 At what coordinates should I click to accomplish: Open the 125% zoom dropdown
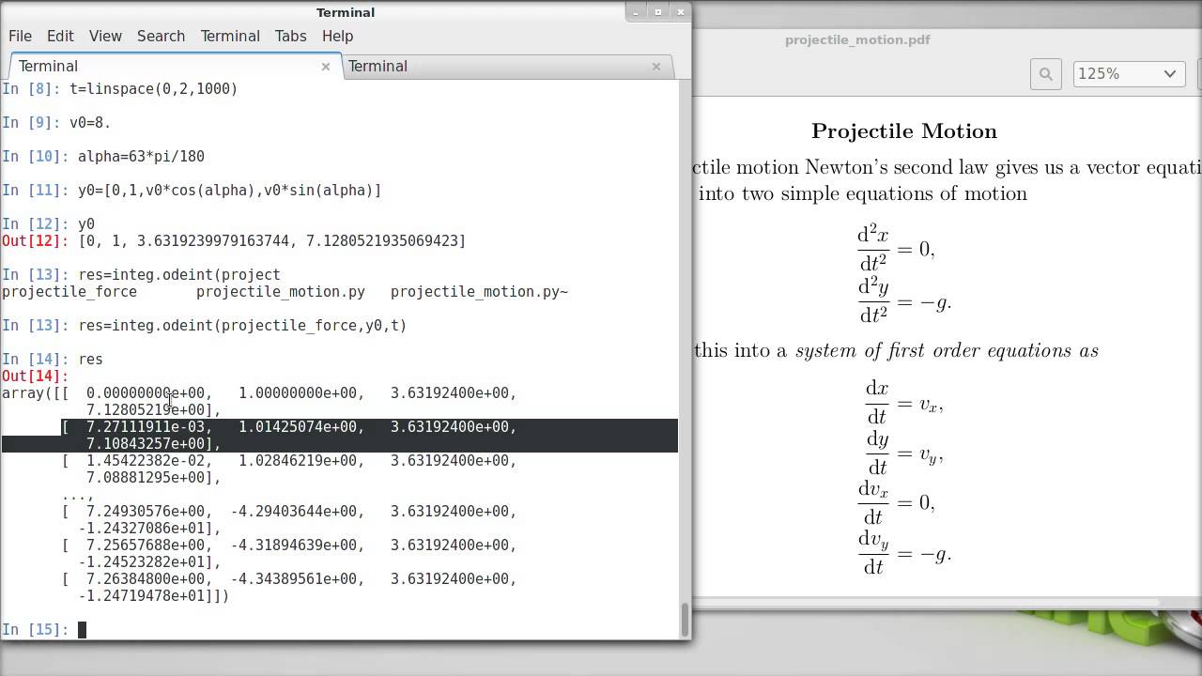[1129, 74]
